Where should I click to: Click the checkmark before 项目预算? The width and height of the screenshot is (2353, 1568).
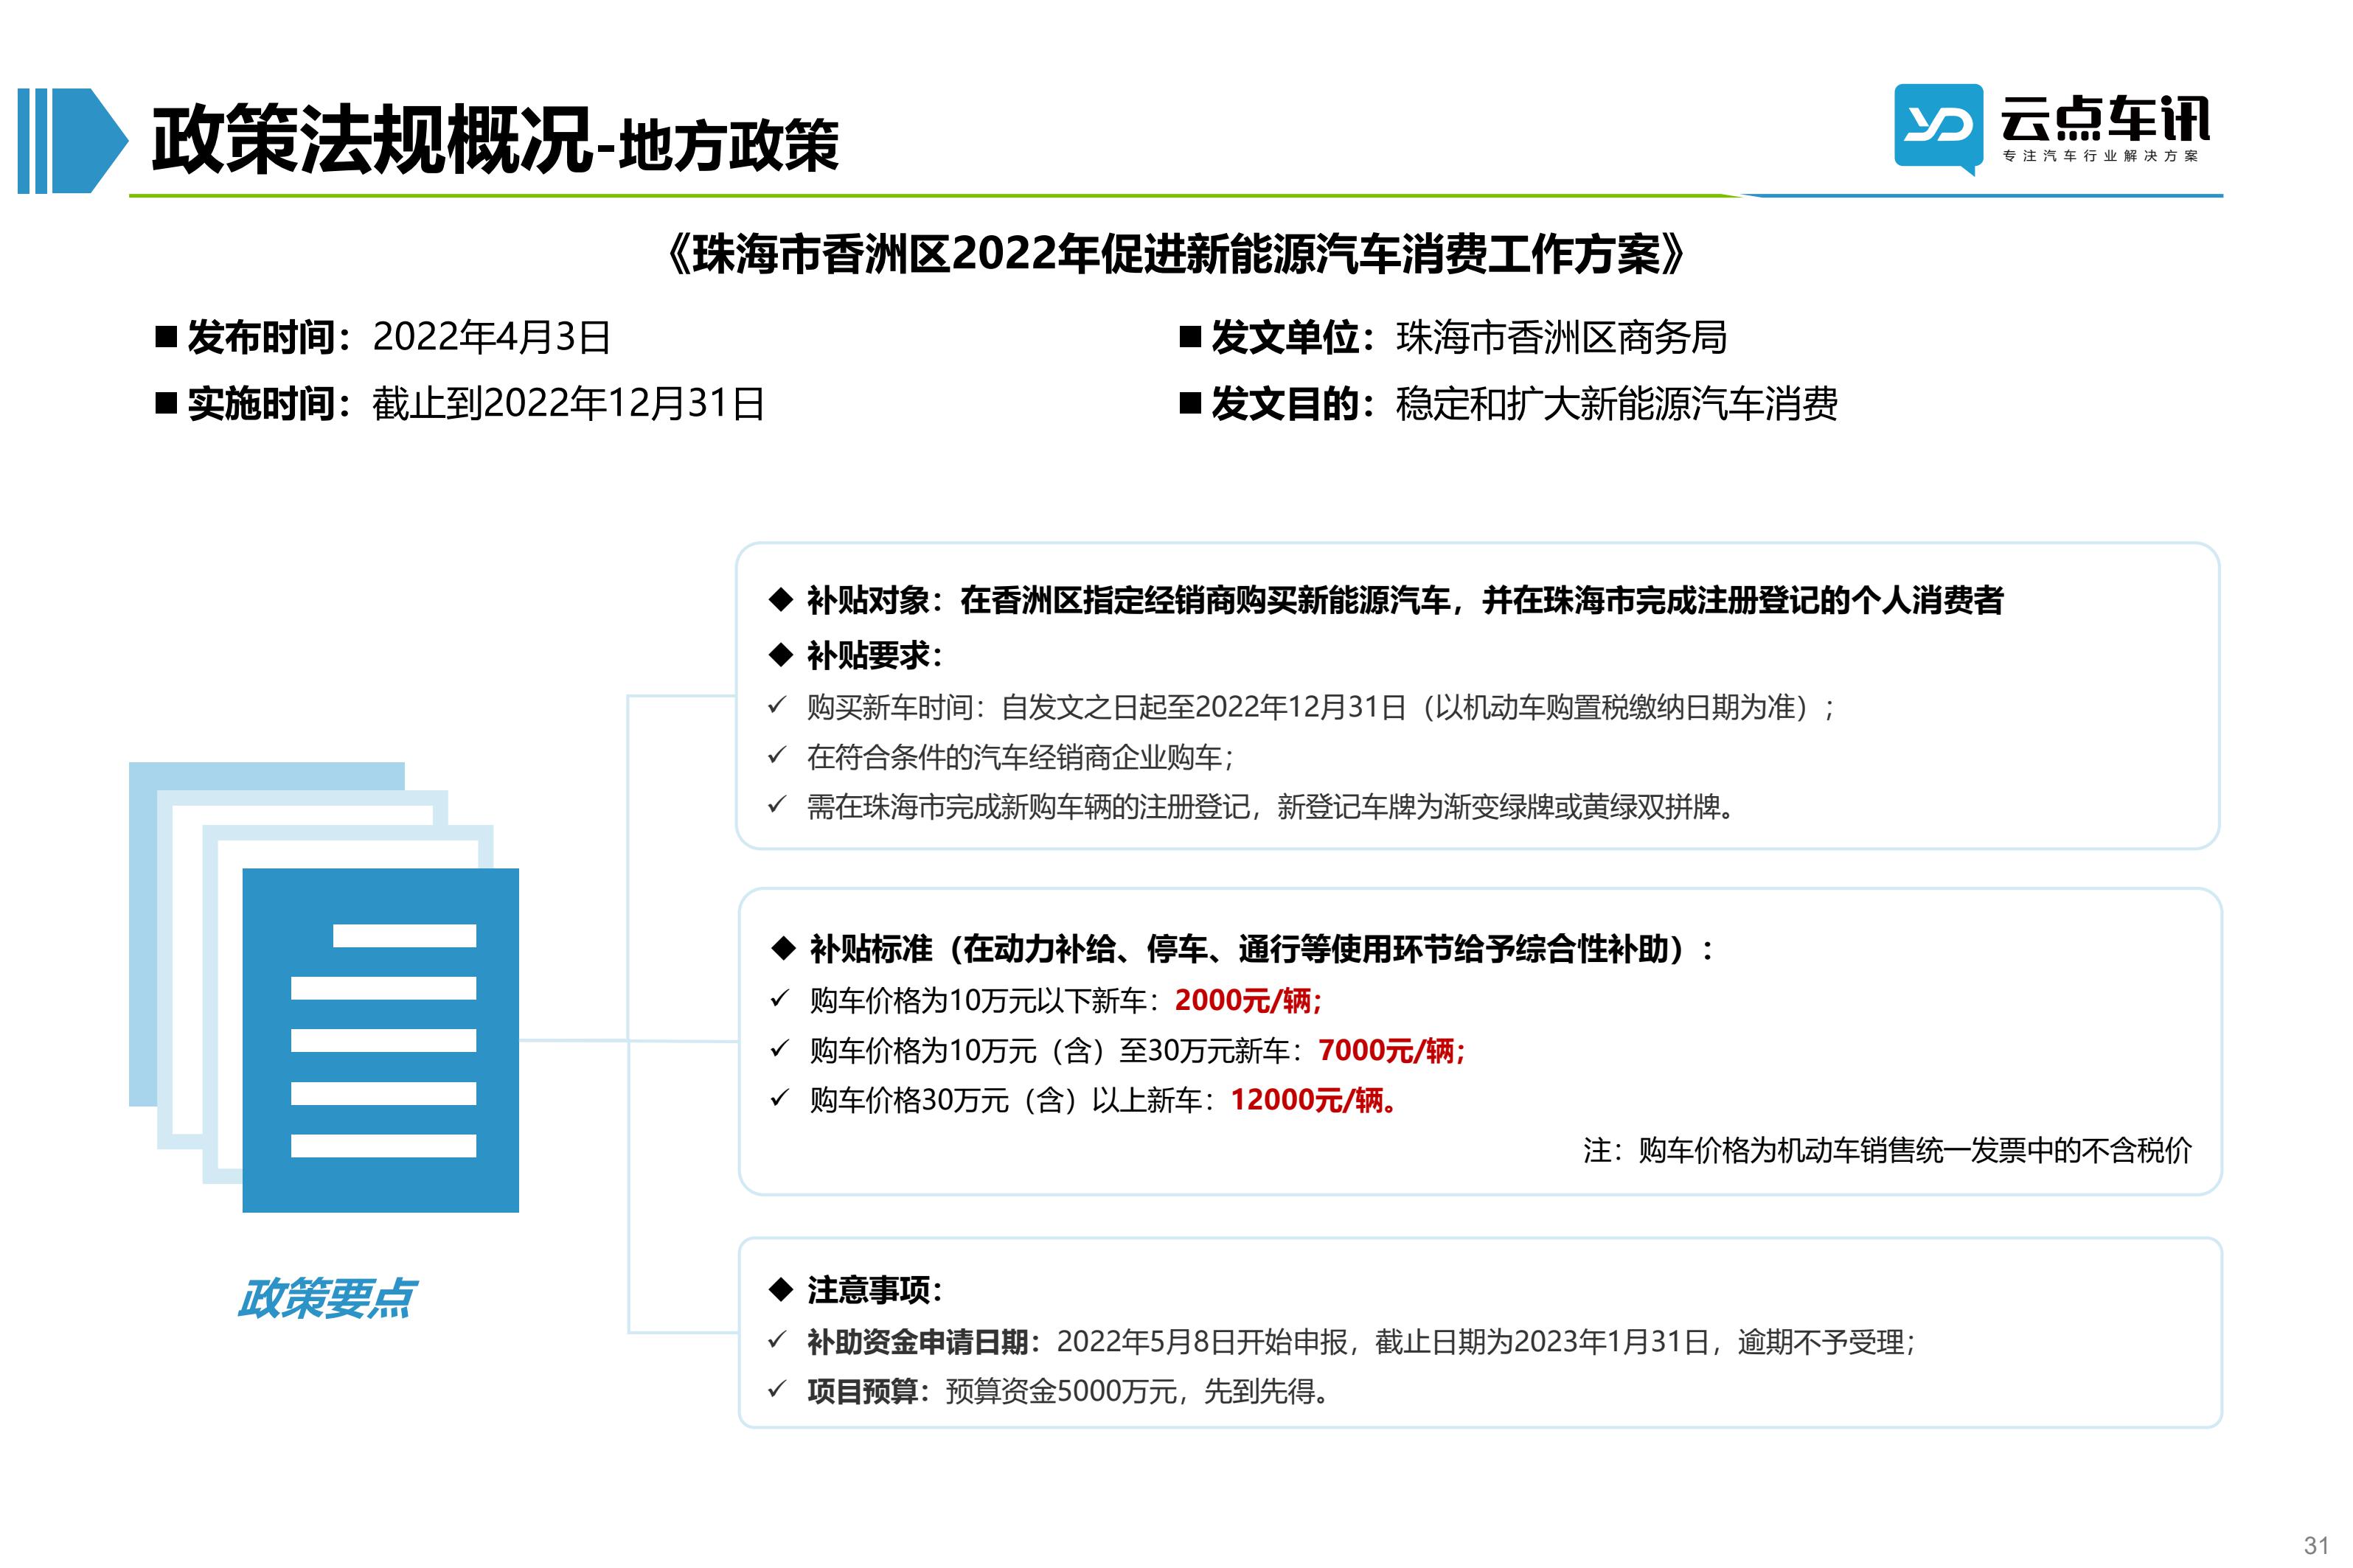(x=778, y=1390)
